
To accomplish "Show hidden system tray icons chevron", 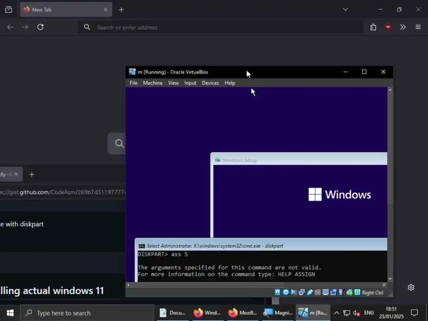I will pyautogui.click(x=336, y=313).
